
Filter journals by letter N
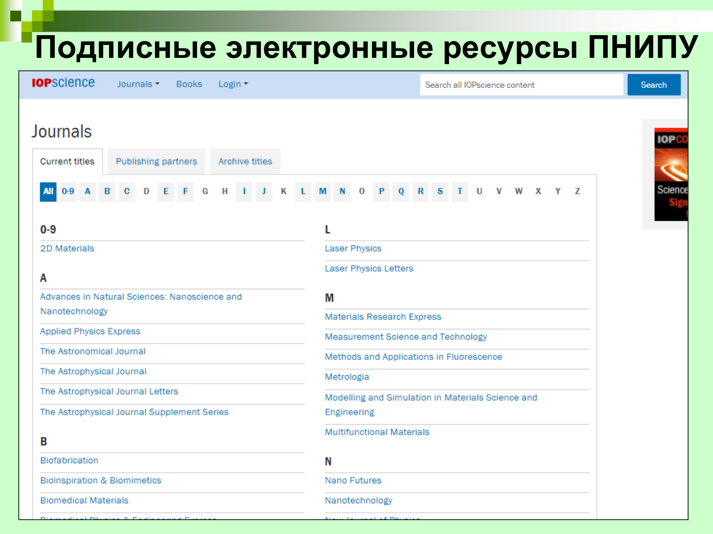tap(342, 192)
